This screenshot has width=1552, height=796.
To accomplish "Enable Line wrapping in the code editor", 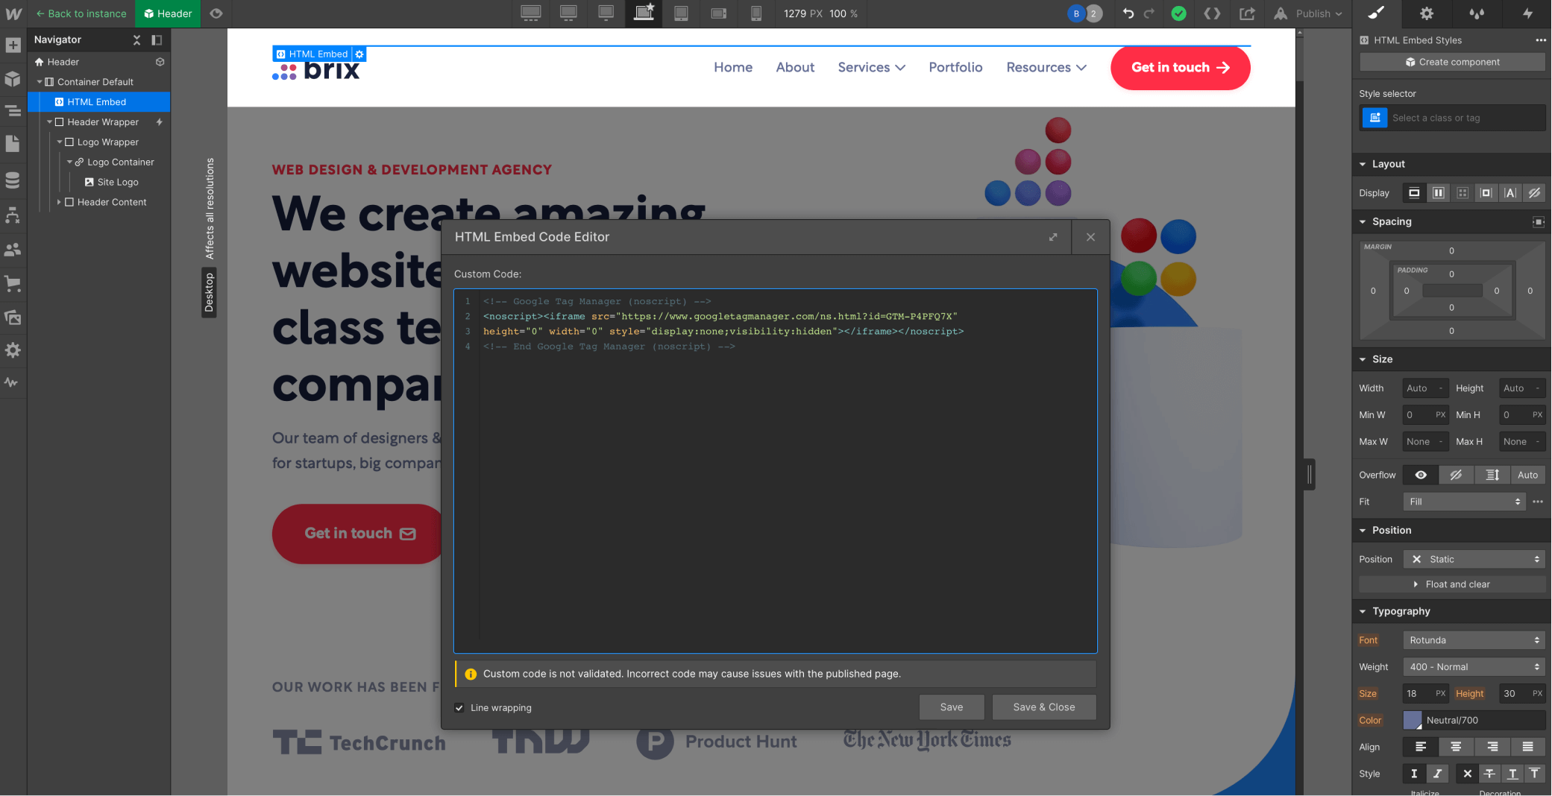I will (x=459, y=707).
